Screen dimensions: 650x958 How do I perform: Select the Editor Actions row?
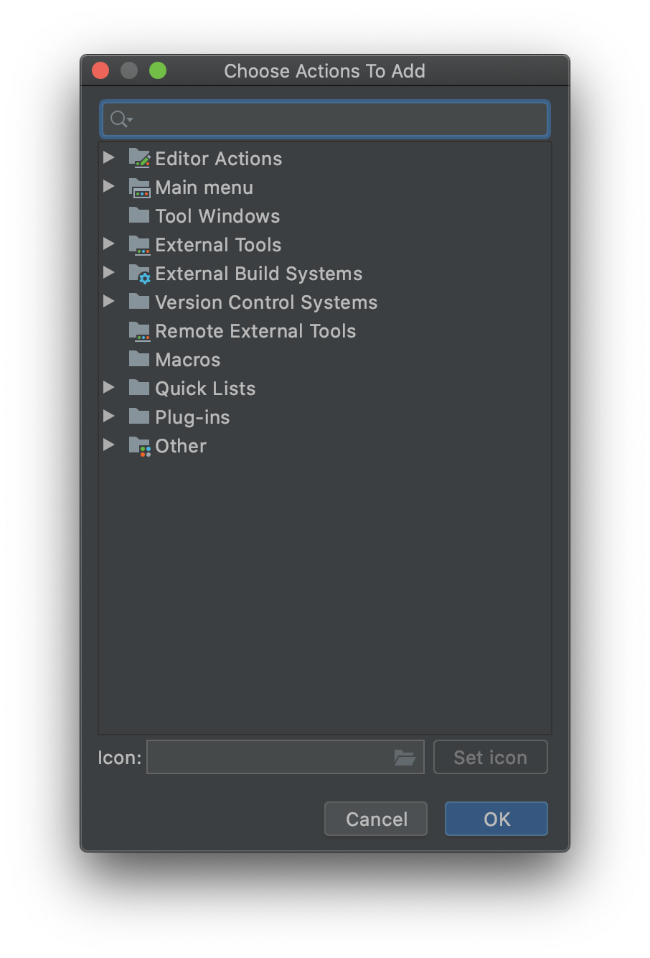325,158
